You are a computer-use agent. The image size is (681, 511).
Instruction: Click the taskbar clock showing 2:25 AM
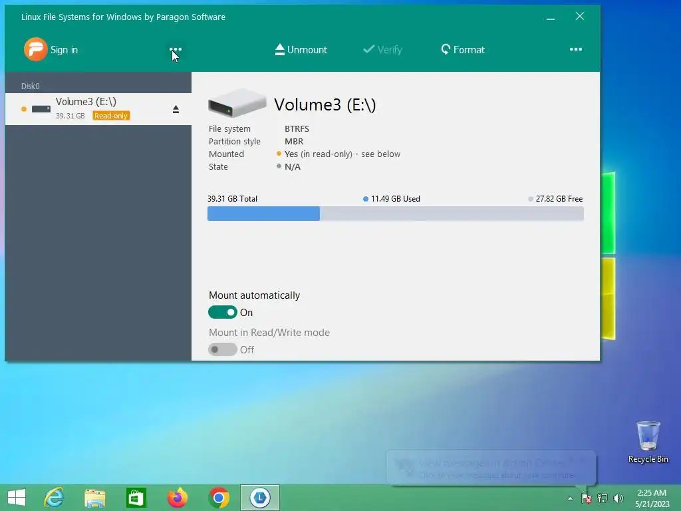pos(652,498)
